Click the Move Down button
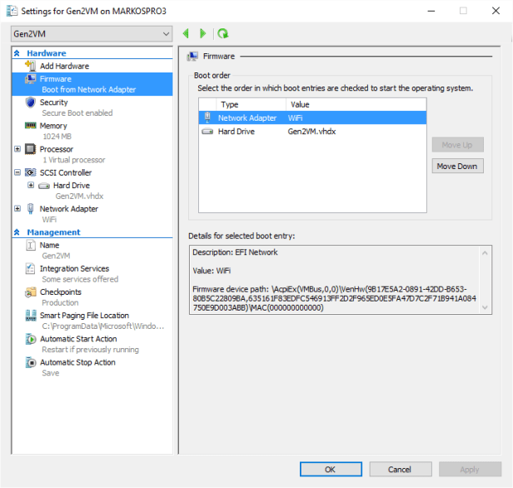Screen dimensions: 513x488 [457, 166]
